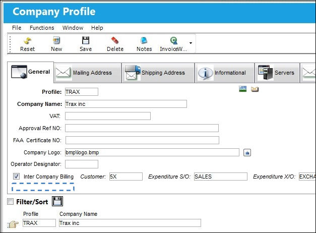The height and width of the screenshot is (233, 316).
Task: Click the Company Logo path field
Action: point(152,152)
